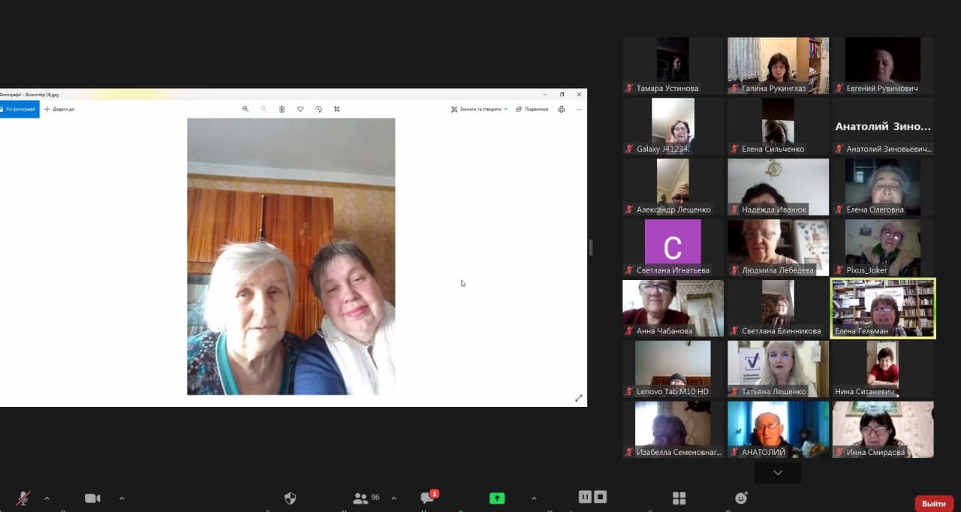
Task: Expand audio options chevron beside microphone
Action: tap(47, 498)
